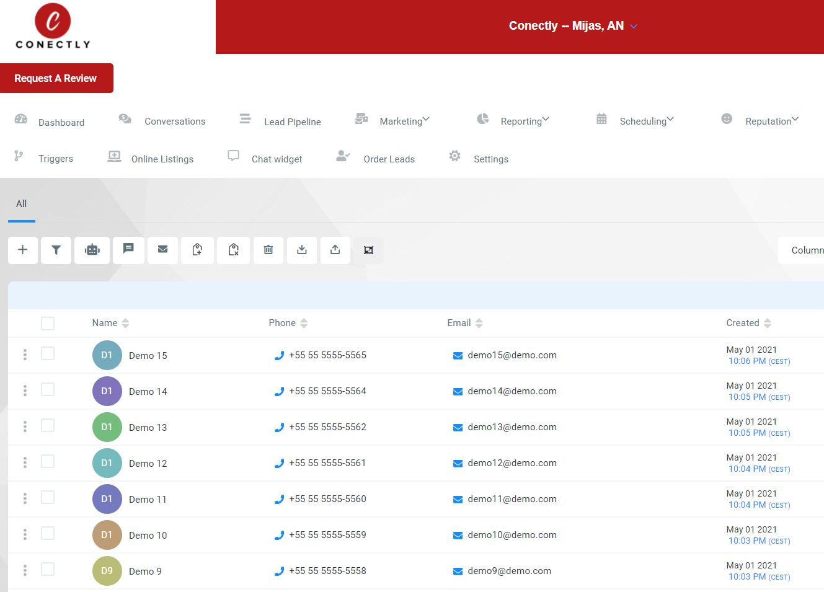Check the box for Demo 14
This screenshot has width=824, height=592.
48,389
